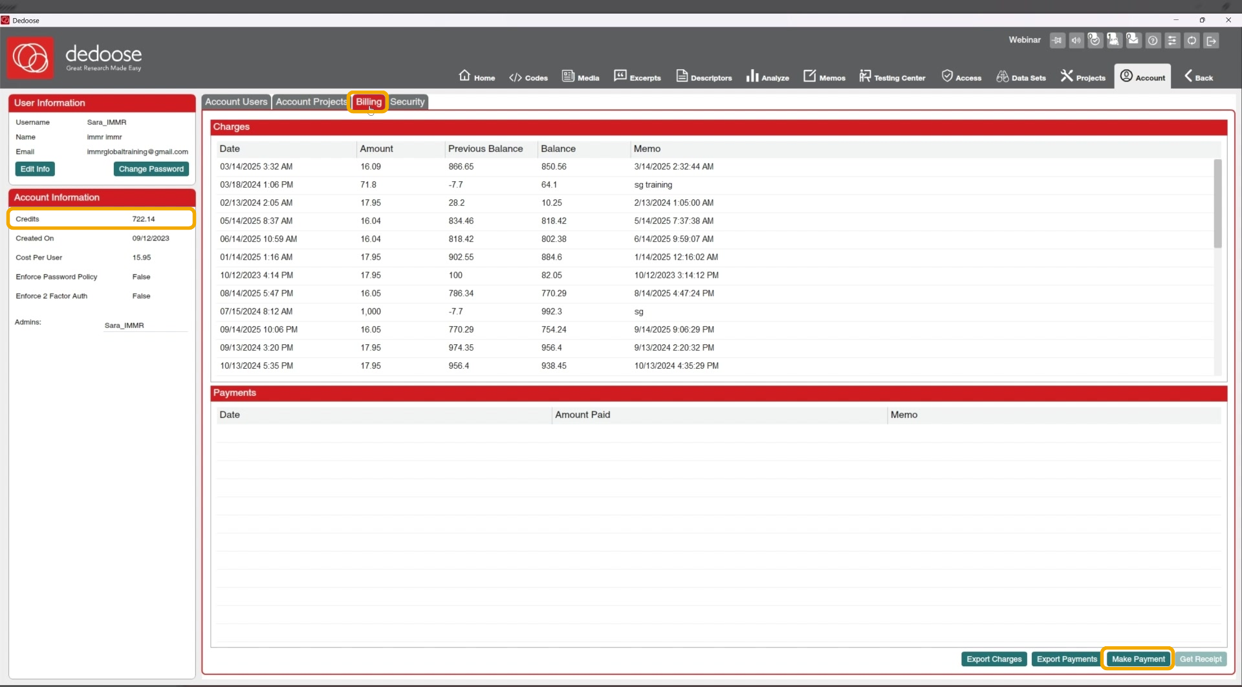Click the speaker sound icon in the top toolbar
Screen dimensions: 1242x687
1076,40
